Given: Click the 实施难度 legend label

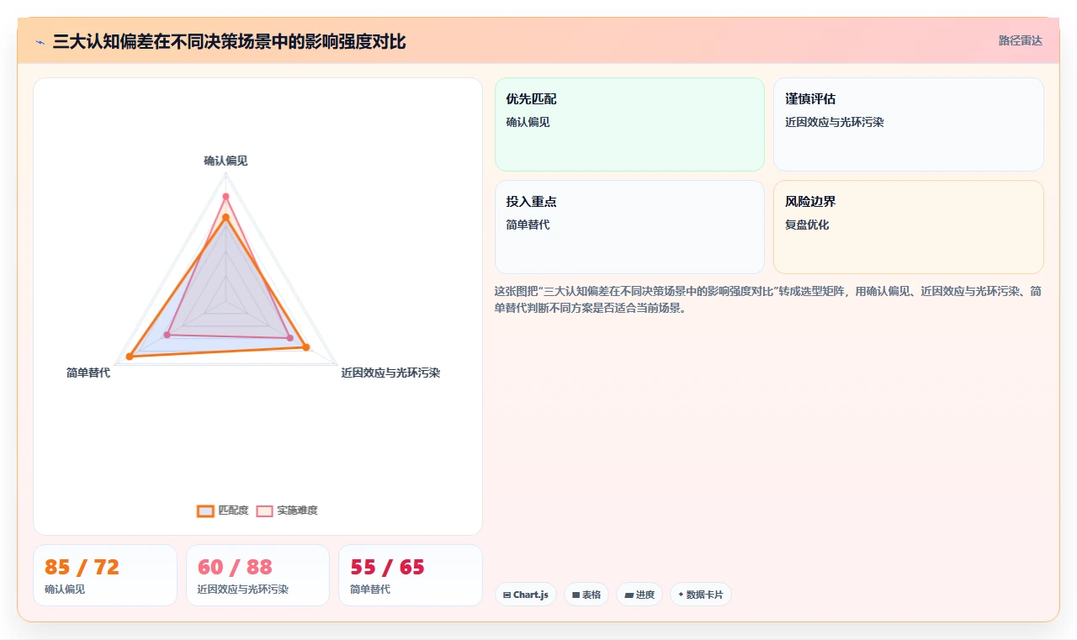Looking at the screenshot, I should [x=297, y=510].
